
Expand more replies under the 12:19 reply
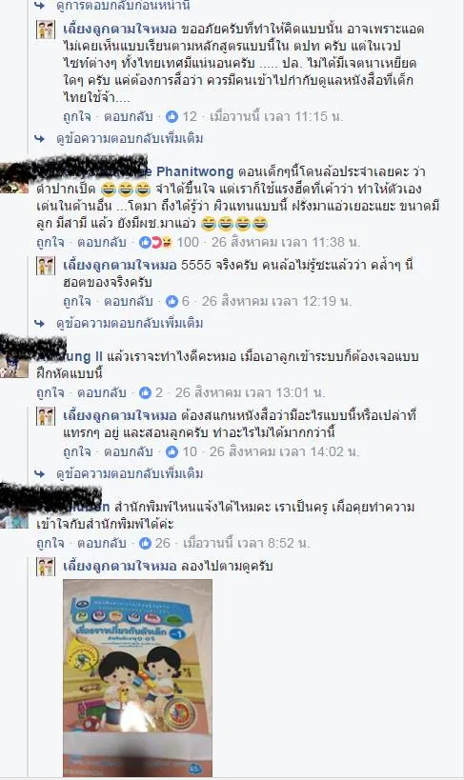click(130, 324)
